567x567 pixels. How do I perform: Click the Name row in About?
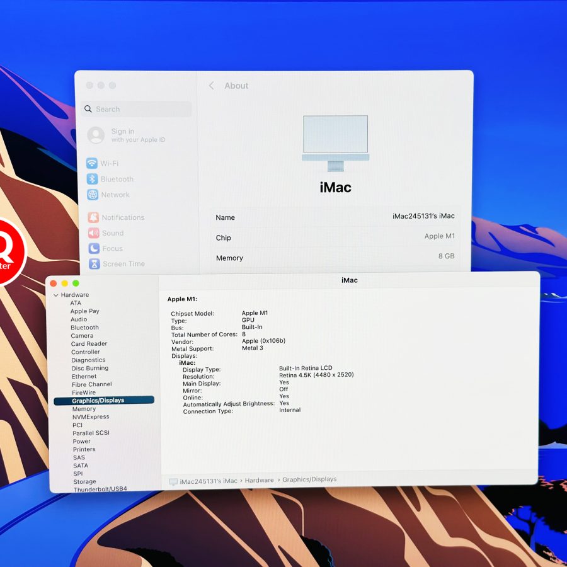click(335, 217)
